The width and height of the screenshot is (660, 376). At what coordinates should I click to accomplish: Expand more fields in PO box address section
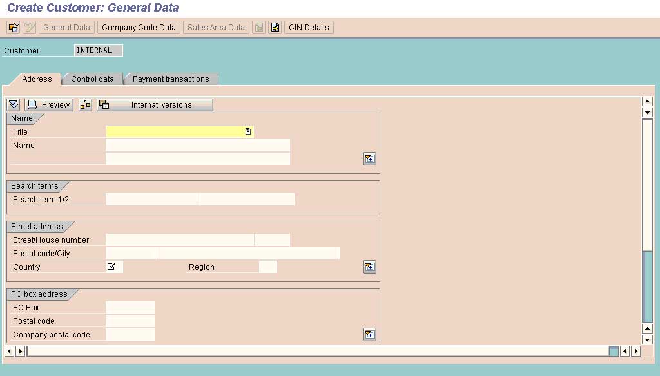point(369,334)
